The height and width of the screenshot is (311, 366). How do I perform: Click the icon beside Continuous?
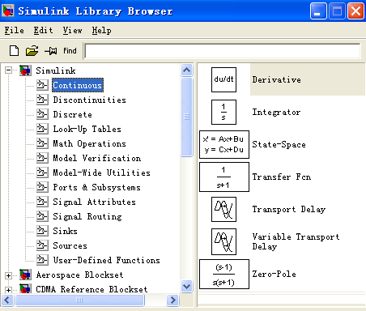coord(42,85)
